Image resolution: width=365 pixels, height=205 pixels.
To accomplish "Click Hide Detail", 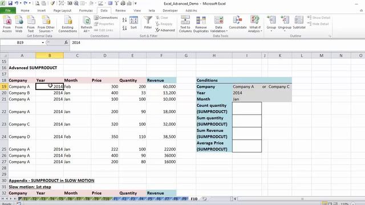I will [x=318, y=24].
